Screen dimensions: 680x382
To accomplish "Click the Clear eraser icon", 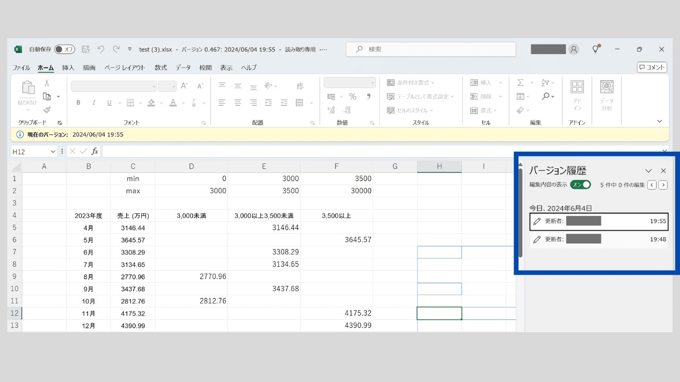I will click(x=520, y=110).
